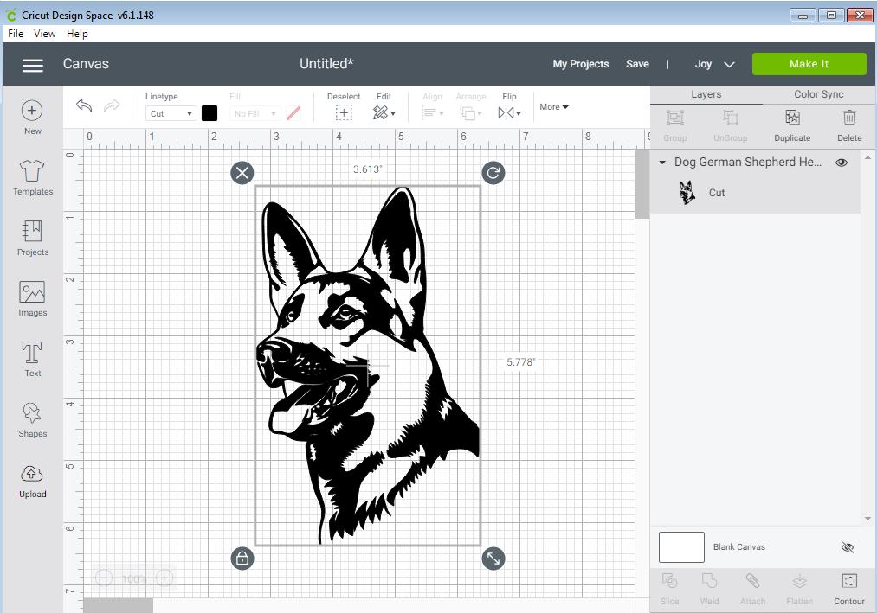Collapse the Dog German Shepherd layer group
The width and height of the screenshot is (877, 613).
(x=661, y=162)
